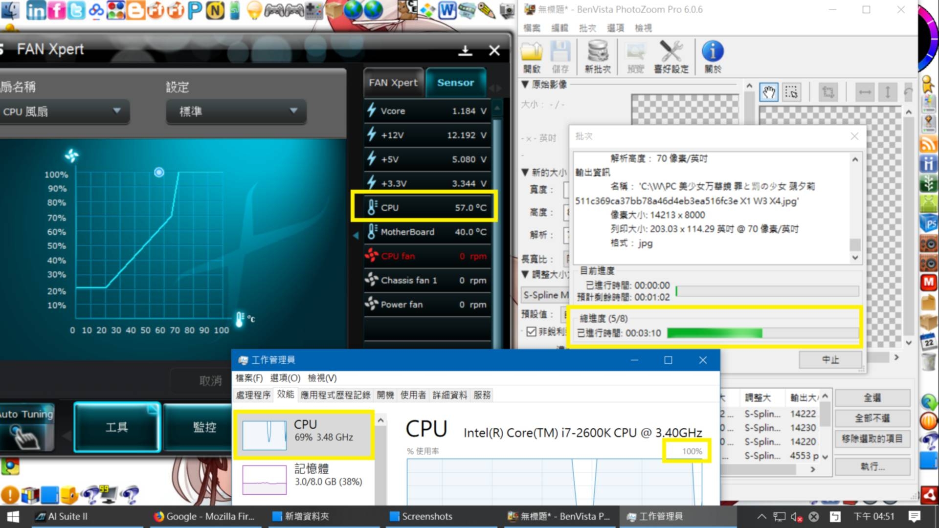
Task: Open the CPU 風扇 fan name dropdown
Action: [64, 111]
